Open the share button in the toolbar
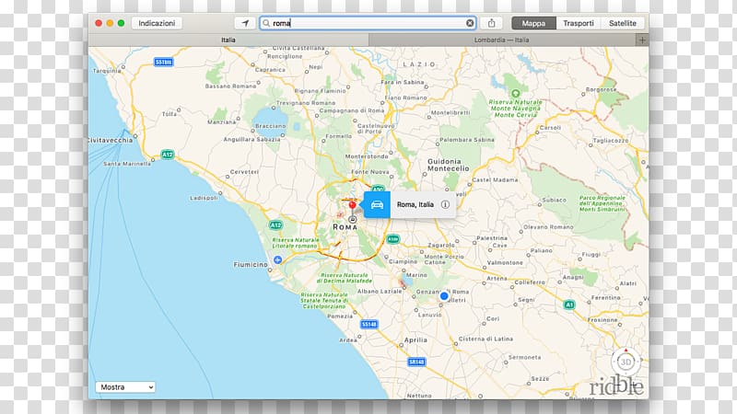 [492, 23]
